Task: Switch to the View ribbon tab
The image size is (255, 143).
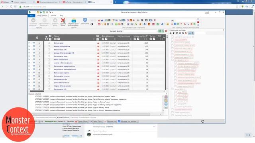Action: tap(61, 16)
